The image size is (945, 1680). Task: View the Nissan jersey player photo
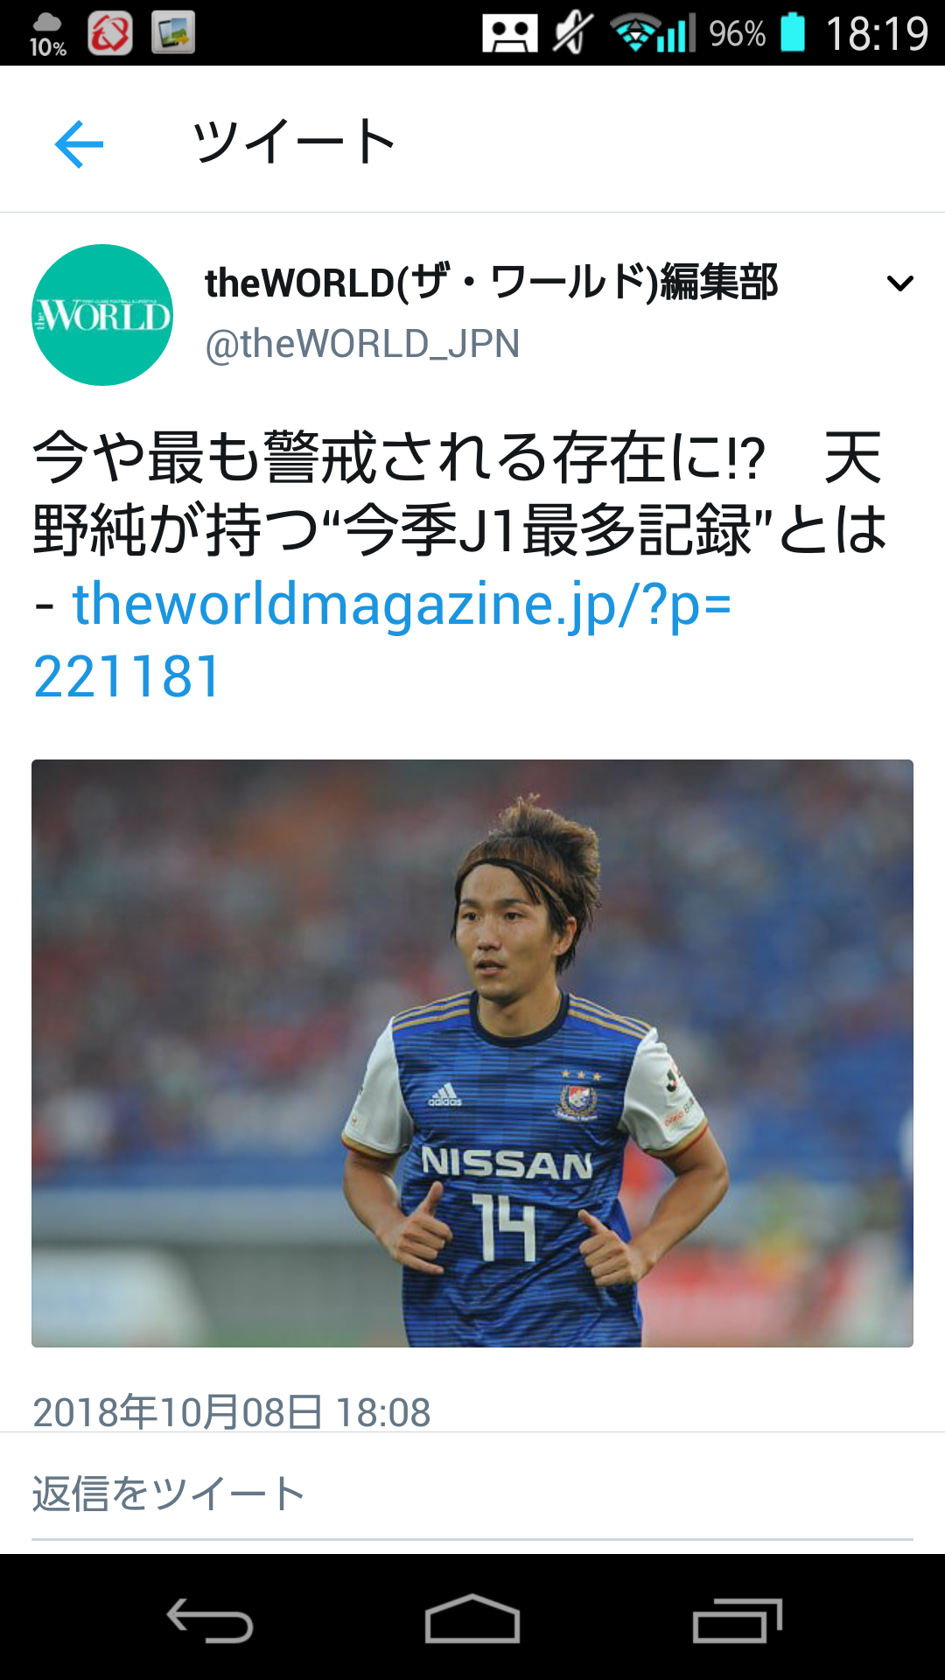tap(472, 1053)
